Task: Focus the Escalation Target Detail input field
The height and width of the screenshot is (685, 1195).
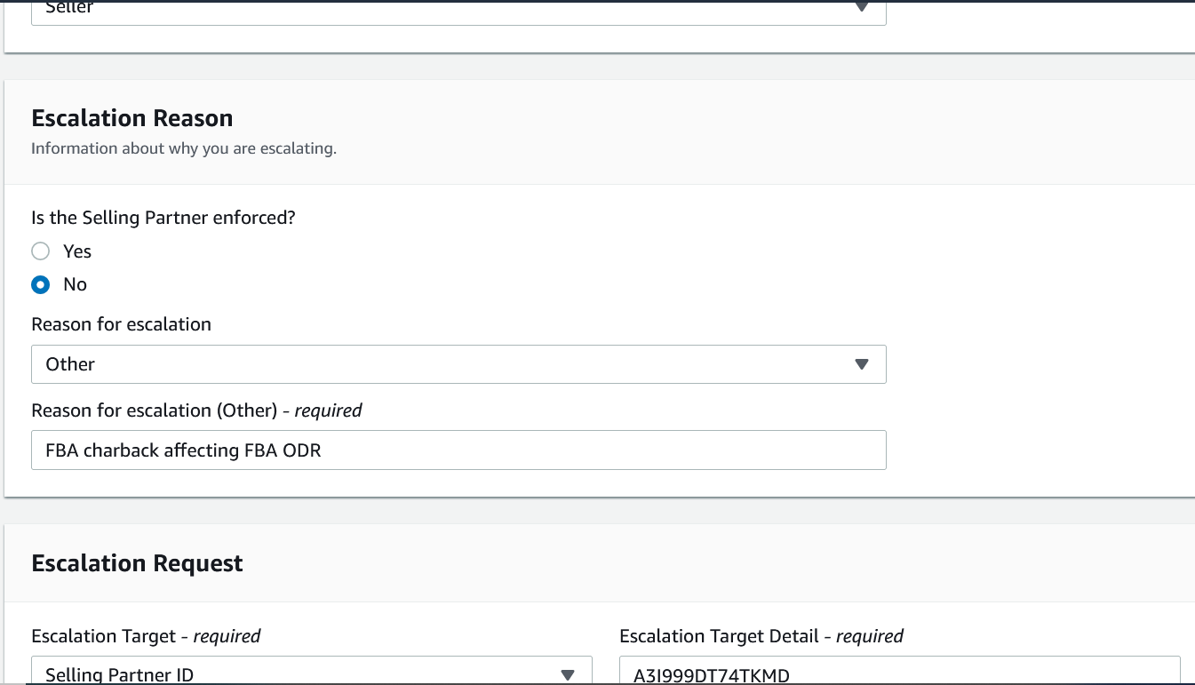Action: coord(899,673)
